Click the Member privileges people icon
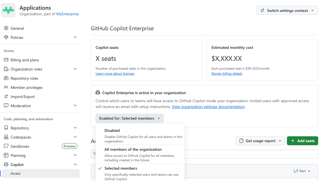 [6, 87]
